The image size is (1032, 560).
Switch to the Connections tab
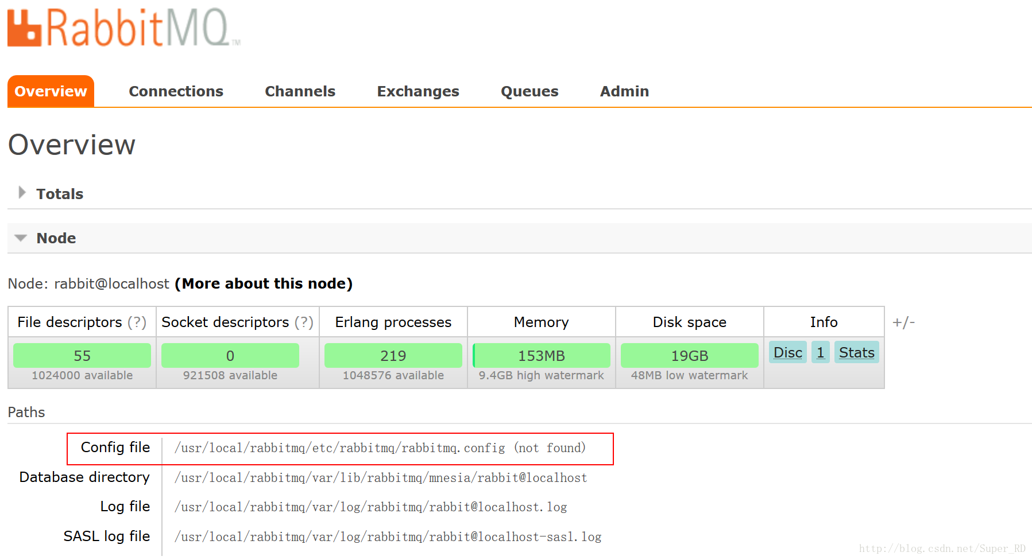[x=176, y=91]
